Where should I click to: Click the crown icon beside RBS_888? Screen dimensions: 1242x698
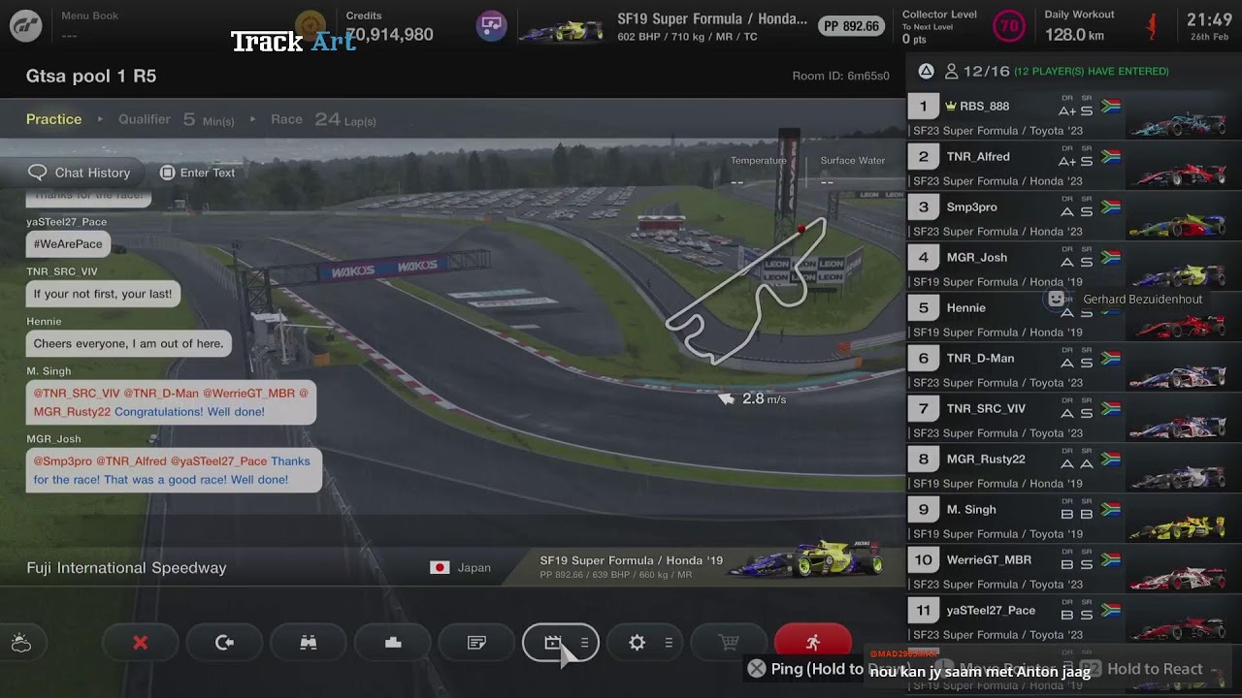tap(951, 106)
